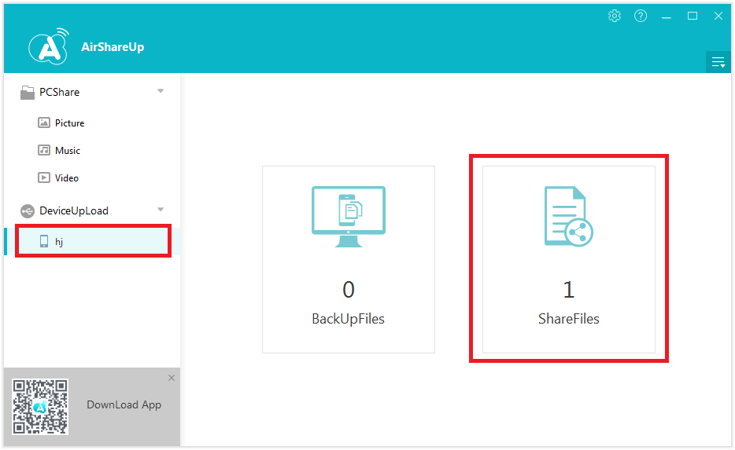The height and width of the screenshot is (450, 735).
Task: Open settings via the gear icon
Action: click(x=615, y=16)
